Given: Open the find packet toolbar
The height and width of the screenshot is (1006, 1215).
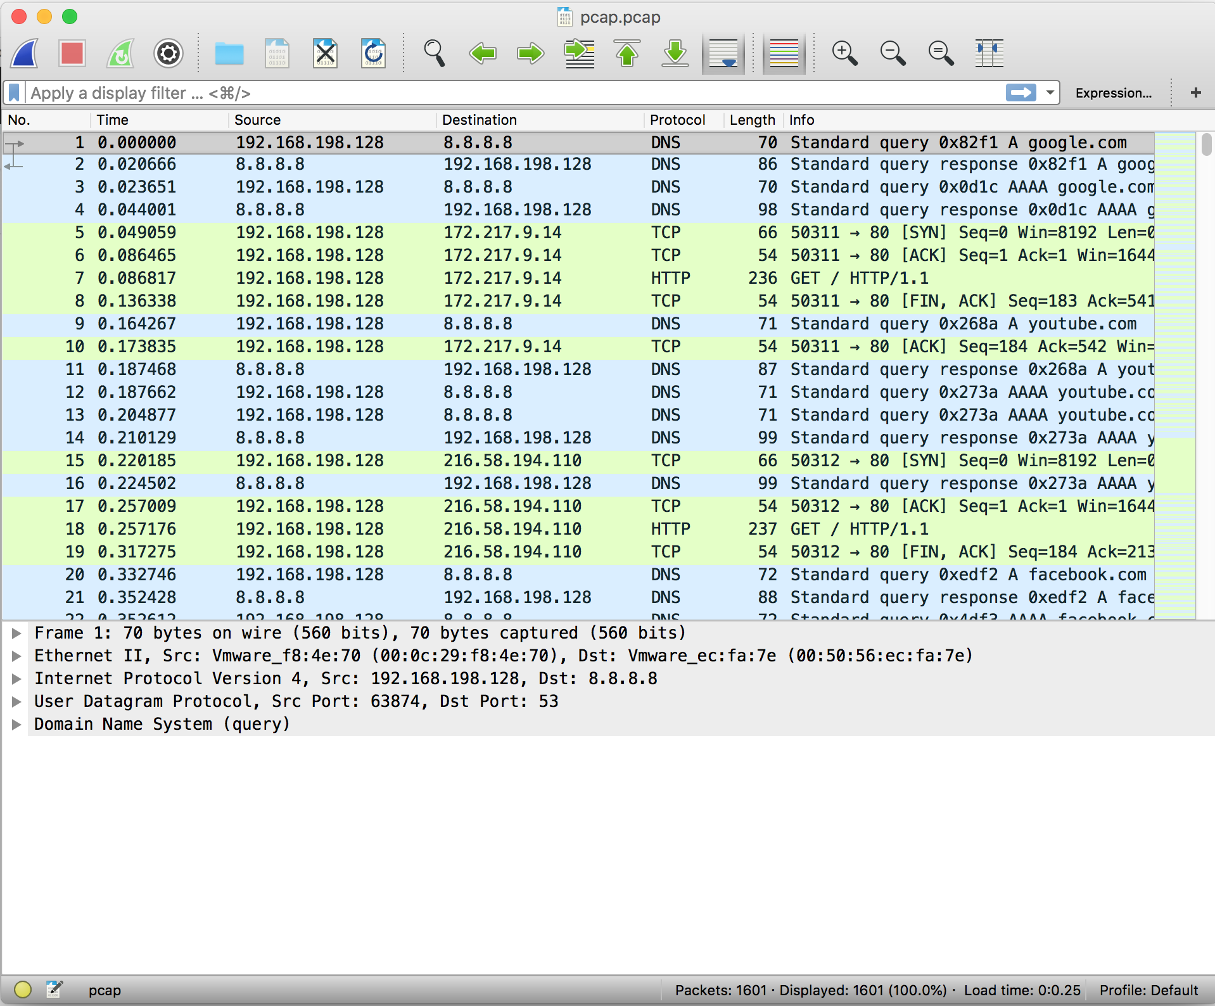Looking at the screenshot, I should (434, 53).
